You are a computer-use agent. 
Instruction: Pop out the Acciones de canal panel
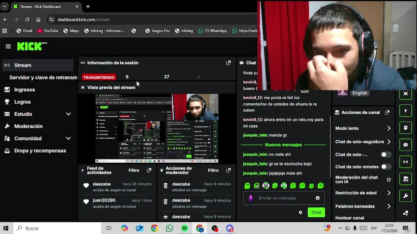[x=387, y=112]
